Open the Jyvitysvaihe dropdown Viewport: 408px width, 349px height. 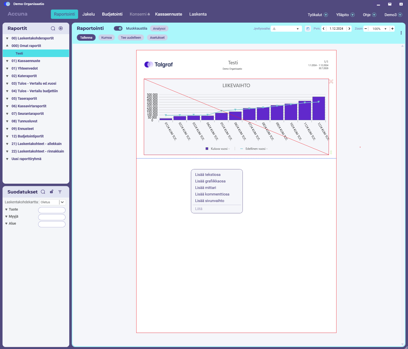click(x=286, y=29)
